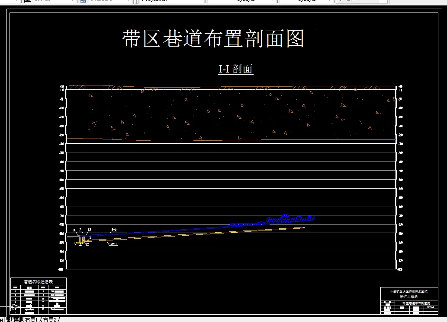
Task: Switch to the 模型 tab
Action: coord(15,319)
